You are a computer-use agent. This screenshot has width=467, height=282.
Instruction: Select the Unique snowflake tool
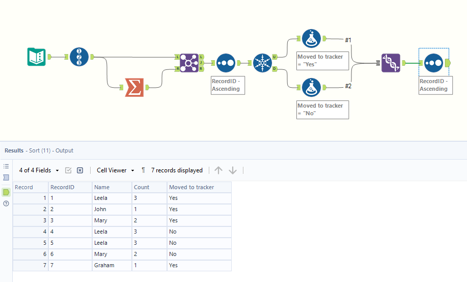(x=263, y=63)
